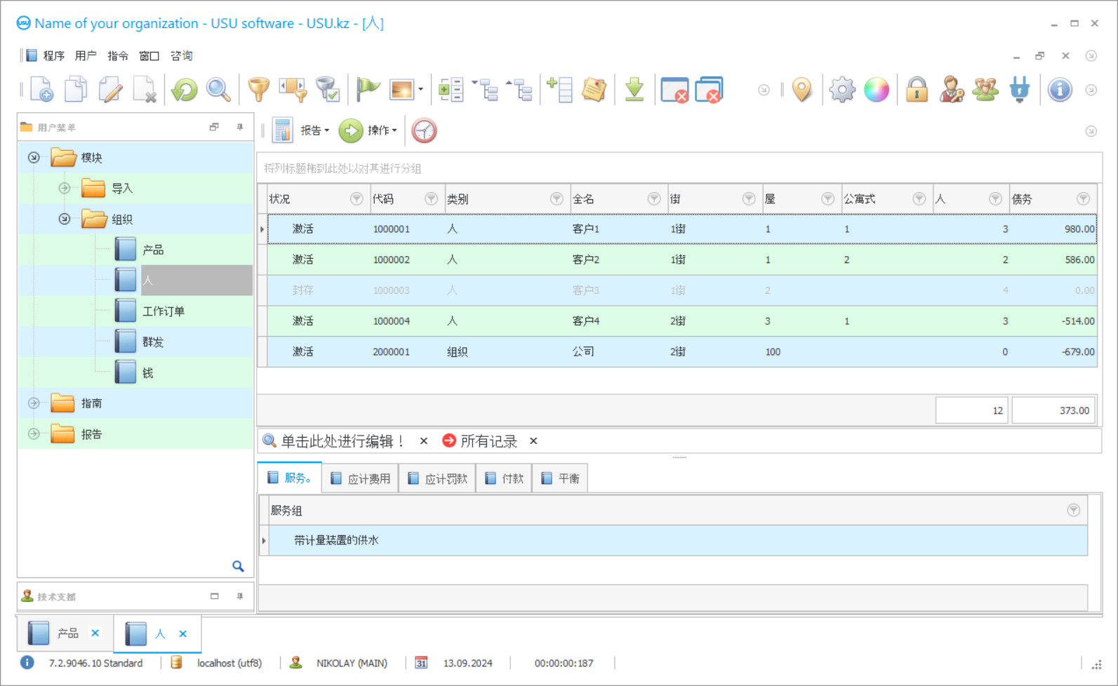Click the blue plug connection icon
1118x686 pixels.
(x=1020, y=90)
